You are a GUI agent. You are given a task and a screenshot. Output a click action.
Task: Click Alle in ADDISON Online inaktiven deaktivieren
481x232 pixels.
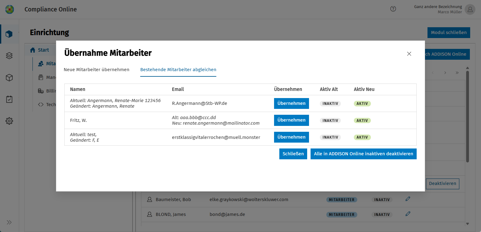(363, 154)
